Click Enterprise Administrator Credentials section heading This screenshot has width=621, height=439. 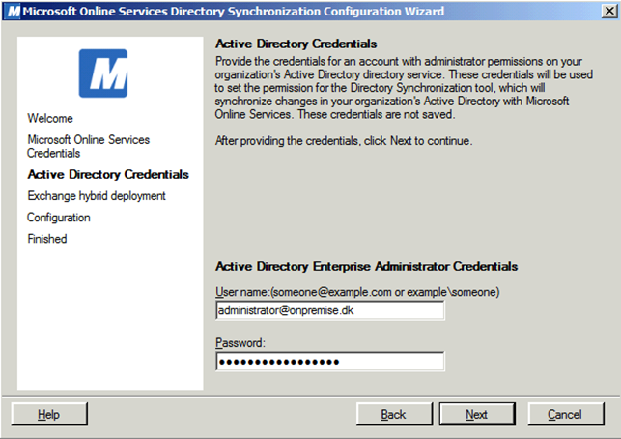click(x=366, y=266)
